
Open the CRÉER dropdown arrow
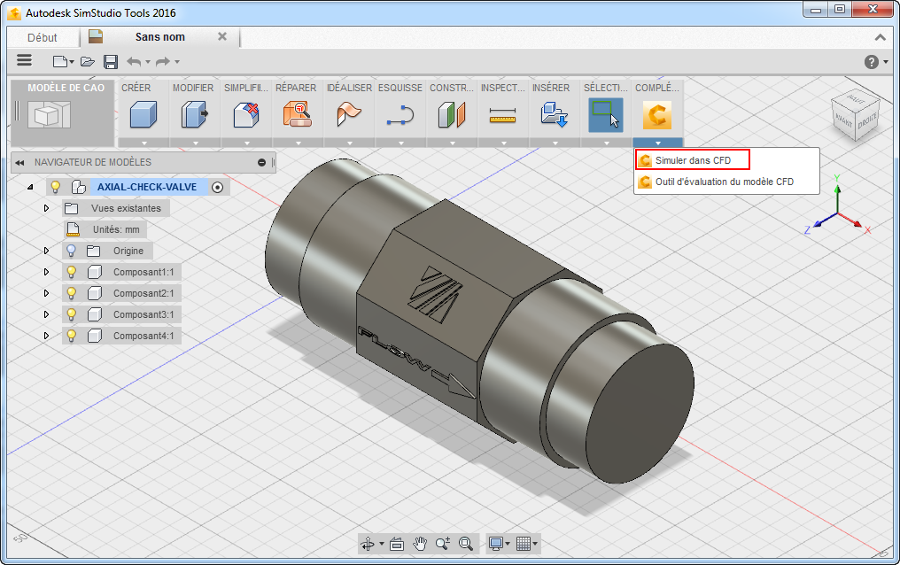pyautogui.click(x=144, y=143)
